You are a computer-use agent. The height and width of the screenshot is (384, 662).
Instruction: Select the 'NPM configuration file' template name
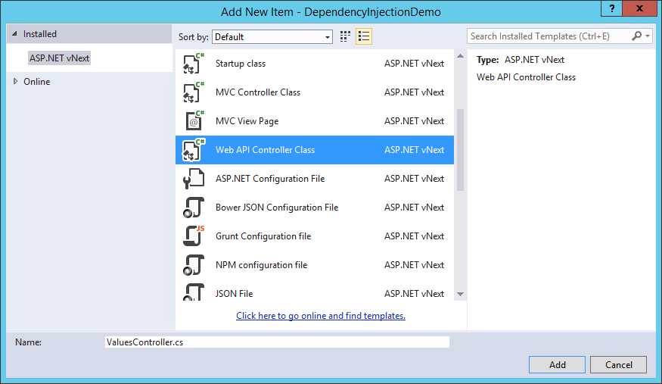pyautogui.click(x=261, y=265)
